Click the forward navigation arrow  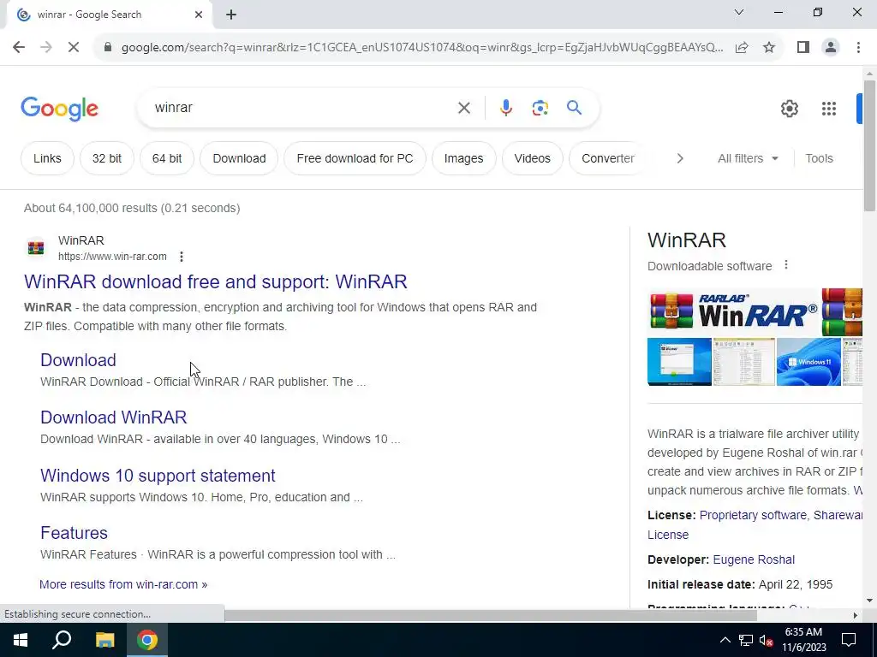pos(46,48)
